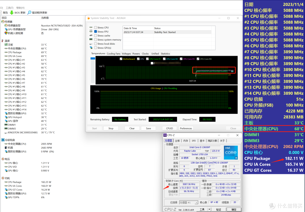Image resolution: width=305 pixels, height=212 pixels.
Task: Click the Stop button
Action: [111, 128]
